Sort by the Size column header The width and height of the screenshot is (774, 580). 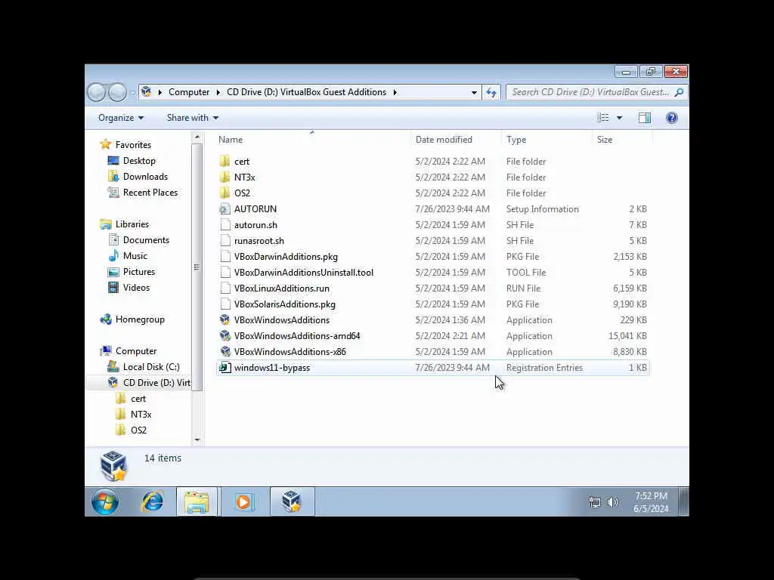pyautogui.click(x=605, y=140)
